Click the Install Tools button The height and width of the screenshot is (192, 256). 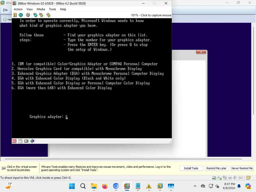[x=191, y=168]
